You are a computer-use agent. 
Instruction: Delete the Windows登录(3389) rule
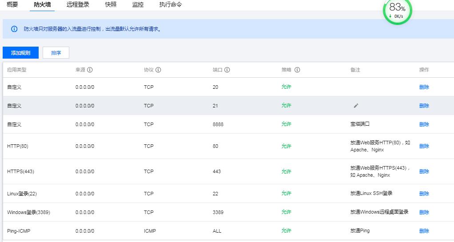(x=424, y=212)
